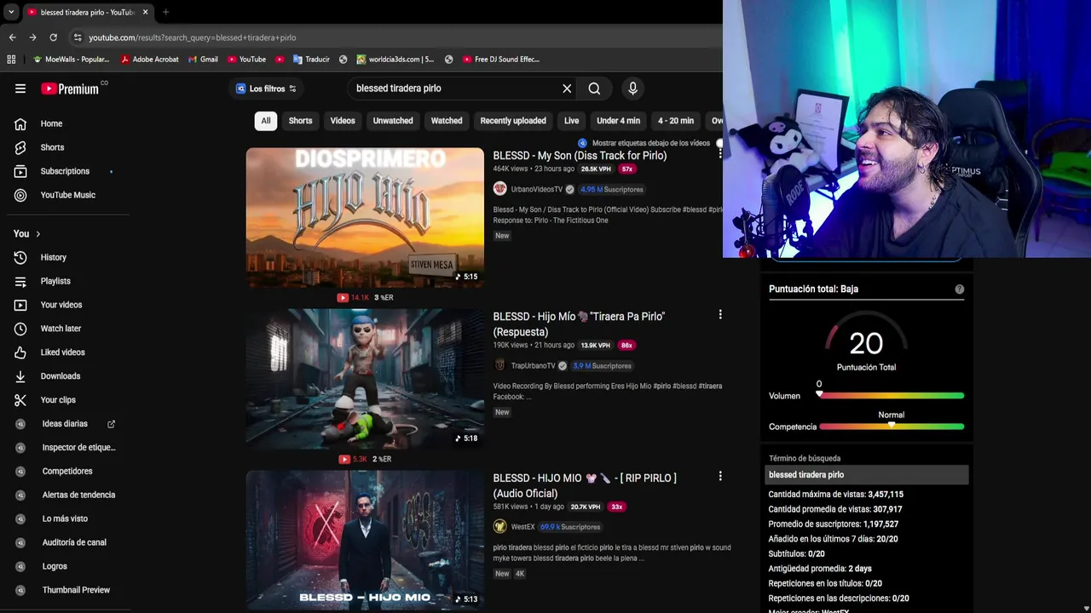Open the Adobe Acrobat bookmark
1091x613 pixels.
150,60
